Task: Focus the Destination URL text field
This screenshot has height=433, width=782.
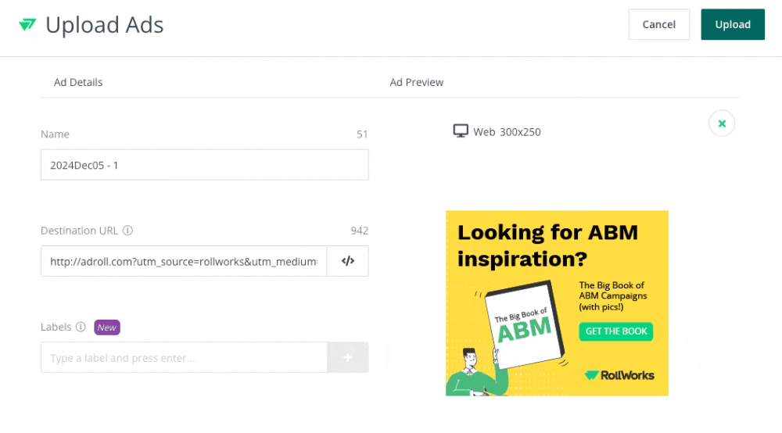Action: point(184,261)
